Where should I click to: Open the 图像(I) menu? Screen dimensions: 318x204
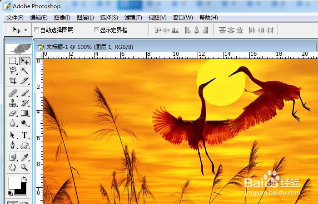pyautogui.click(x=62, y=18)
